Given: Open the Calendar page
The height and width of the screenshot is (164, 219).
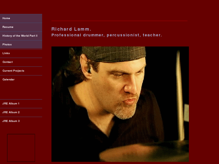Looking at the screenshot, I should 21,79.
